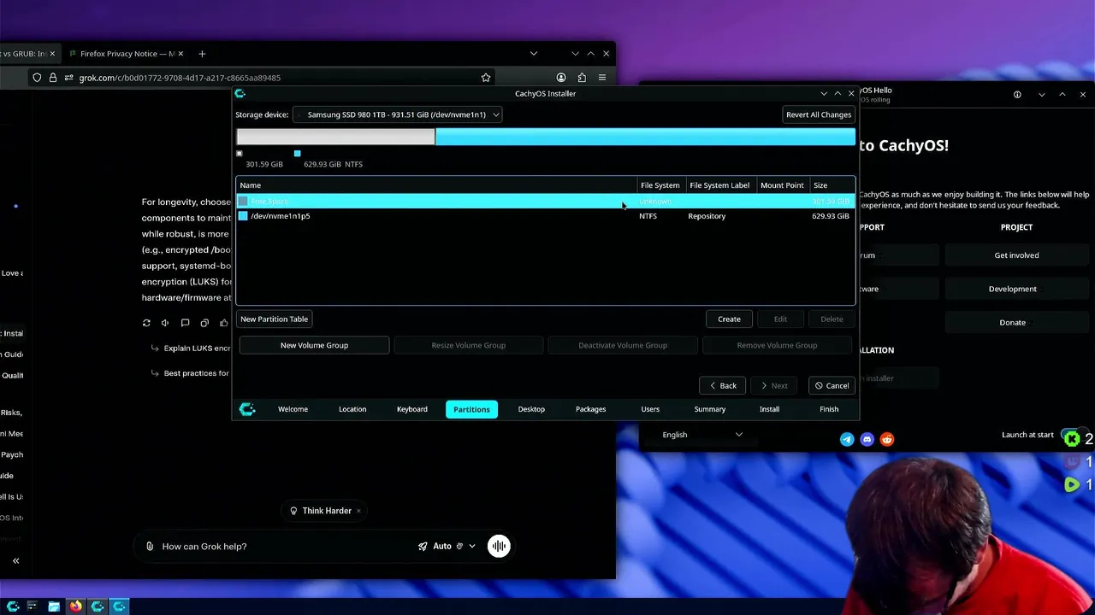The width and height of the screenshot is (1095, 615).
Task: Click the Back button in installer
Action: click(x=723, y=386)
